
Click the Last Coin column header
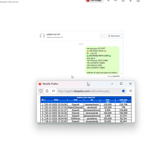123,100
